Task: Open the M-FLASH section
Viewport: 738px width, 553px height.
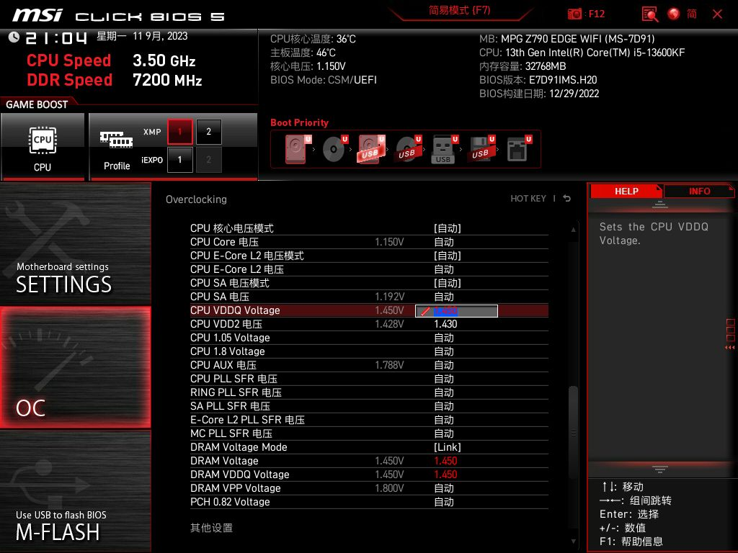Action: pos(75,491)
